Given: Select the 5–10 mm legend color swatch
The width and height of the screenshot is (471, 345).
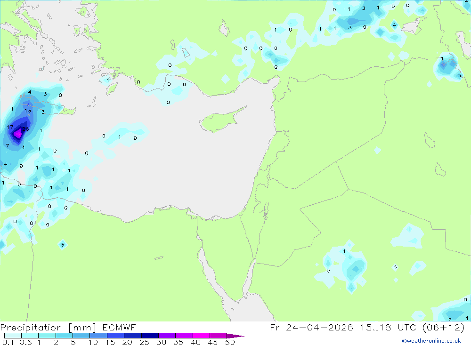Looking at the screenshot, I should click(x=81, y=336).
